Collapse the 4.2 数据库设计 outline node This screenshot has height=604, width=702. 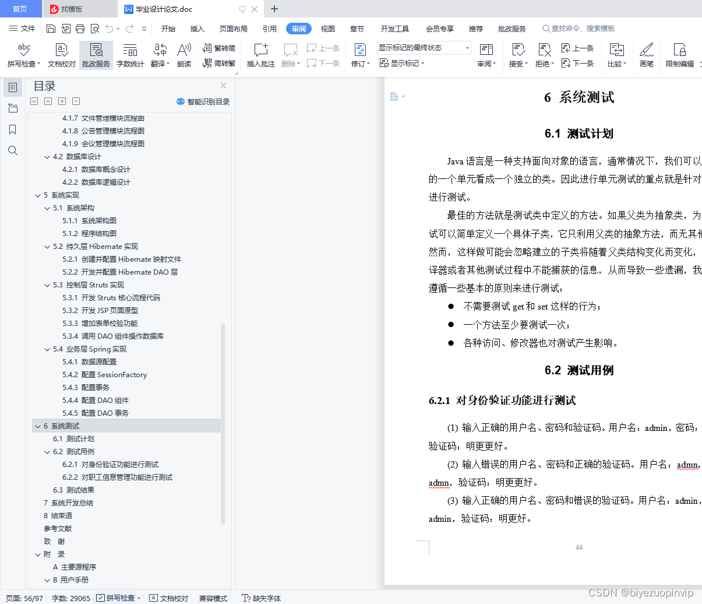tap(47, 157)
